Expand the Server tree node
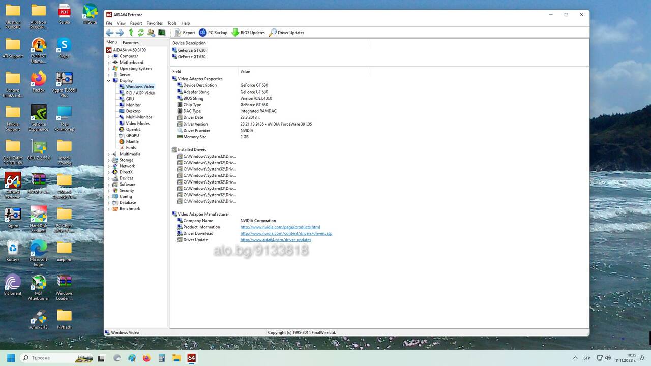Screen dimensions: 651x366 (x=109, y=75)
